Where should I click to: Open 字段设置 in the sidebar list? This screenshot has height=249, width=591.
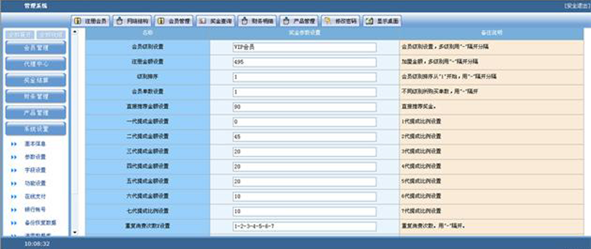(35, 170)
